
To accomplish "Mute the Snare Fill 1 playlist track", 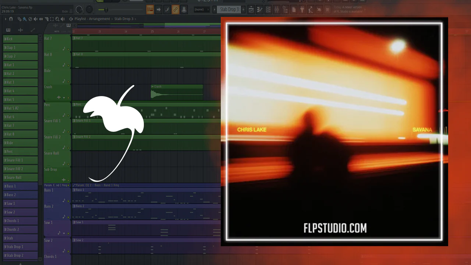I will pos(68,132).
